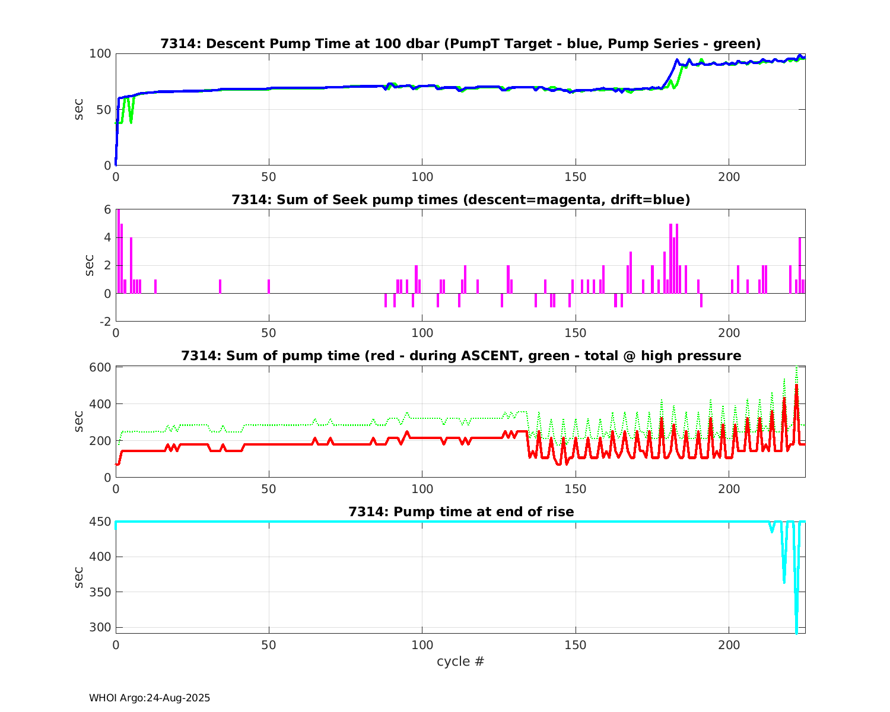Image resolution: width=890 pixels, height=712 pixels.
Task: Click the 'sec' y-axis label of the bottom chart
Action: 79,577
